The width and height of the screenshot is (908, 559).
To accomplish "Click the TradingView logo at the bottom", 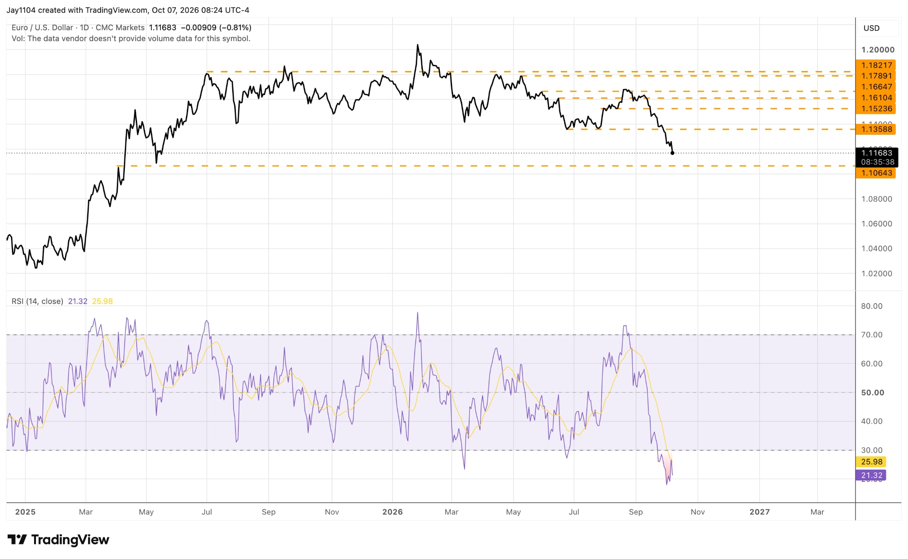I will tap(58, 540).
